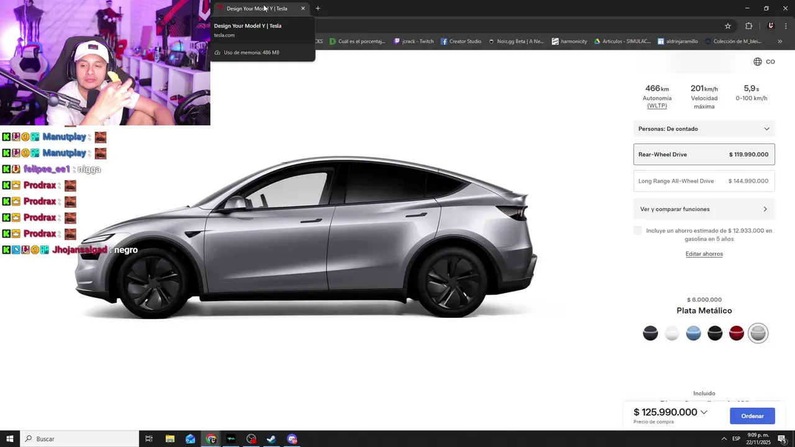Image resolution: width=795 pixels, height=447 pixels.
Task: Click the blue Ordenar button
Action: [752, 416]
